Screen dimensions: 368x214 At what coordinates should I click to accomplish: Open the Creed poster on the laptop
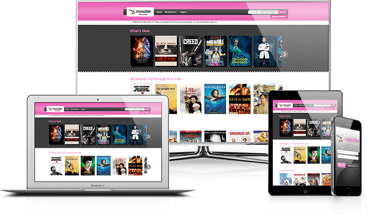coord(88,134)
